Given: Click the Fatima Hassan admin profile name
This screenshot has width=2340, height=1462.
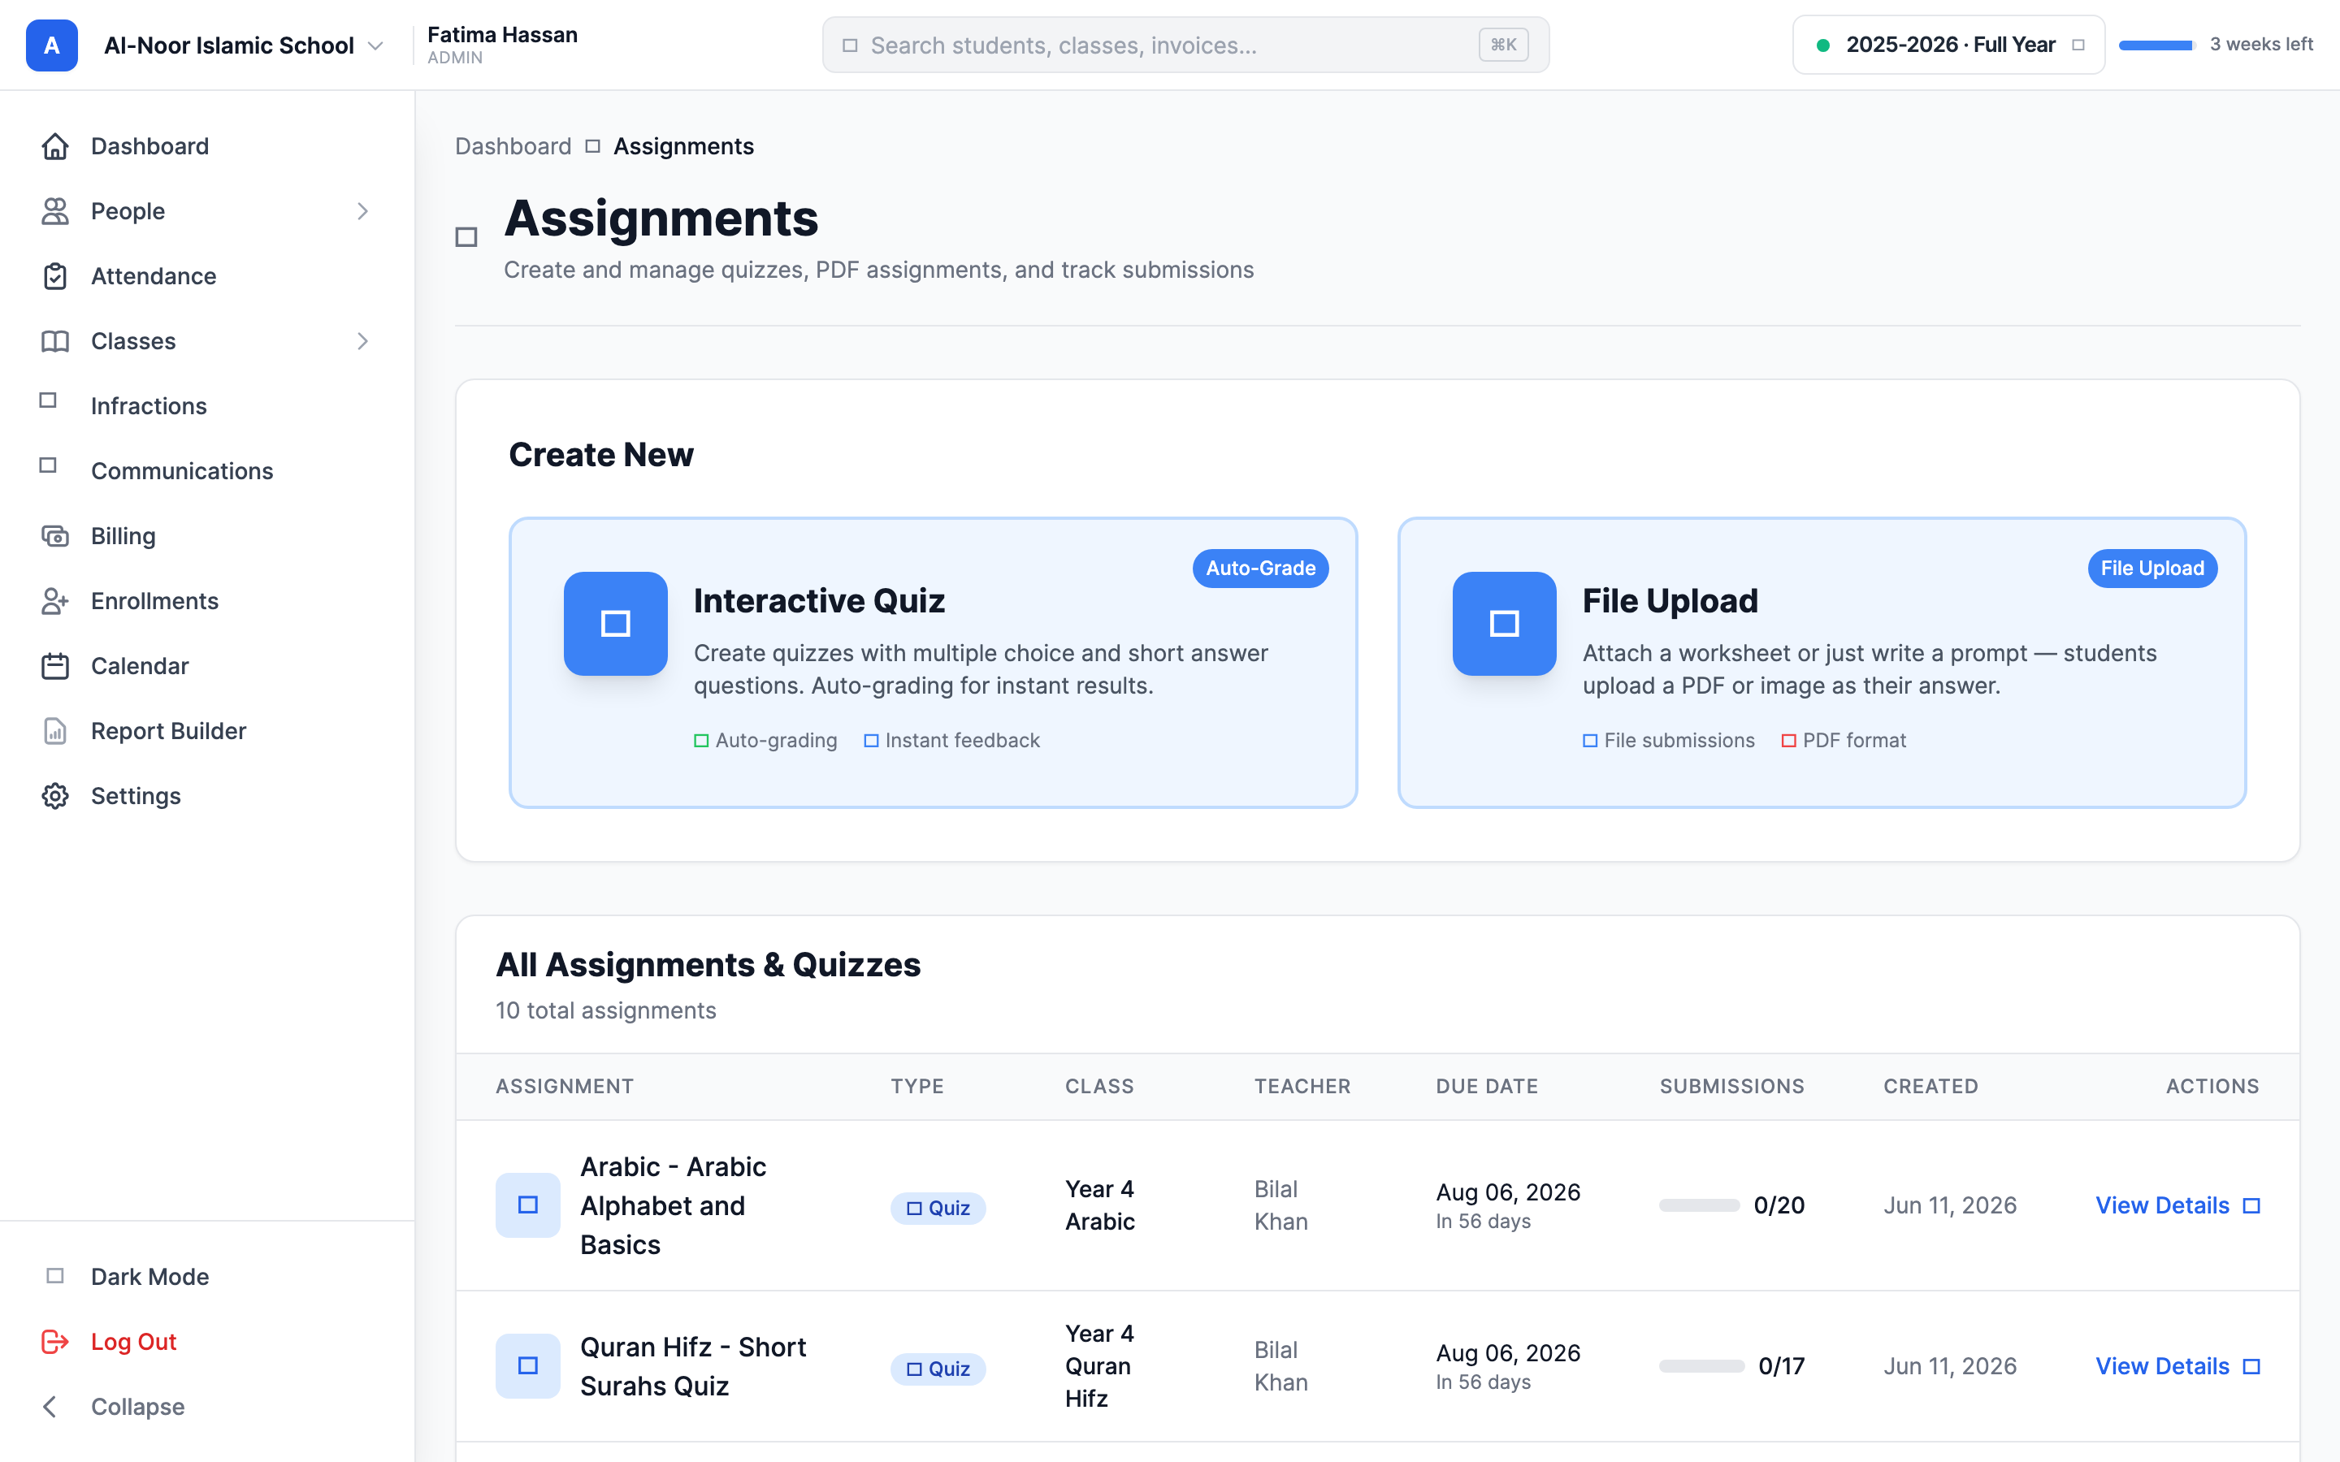Looking at the screenshot, I should (x=502, y=35).
